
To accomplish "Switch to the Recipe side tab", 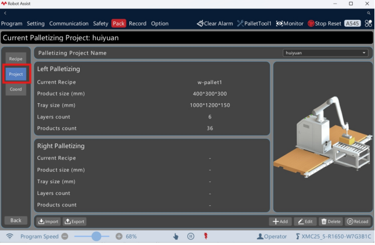I will click(16, 59).
